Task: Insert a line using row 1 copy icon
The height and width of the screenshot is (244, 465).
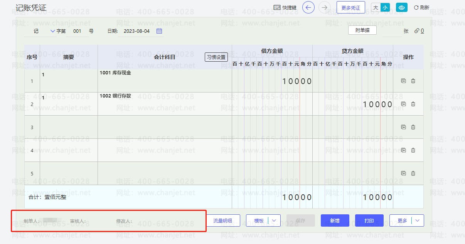Action: [403, 81]
